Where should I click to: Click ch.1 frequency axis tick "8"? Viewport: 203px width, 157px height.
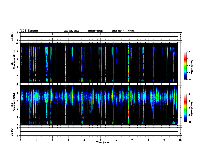click(x=18, y=51)
